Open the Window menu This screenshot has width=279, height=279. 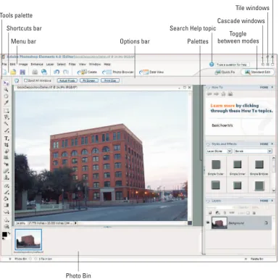(95, 64)
